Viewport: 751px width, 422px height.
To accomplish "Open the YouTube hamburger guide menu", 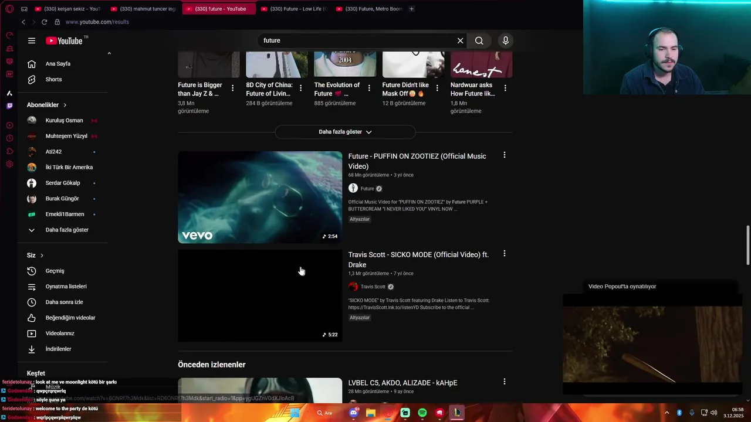I will (32, 40).
